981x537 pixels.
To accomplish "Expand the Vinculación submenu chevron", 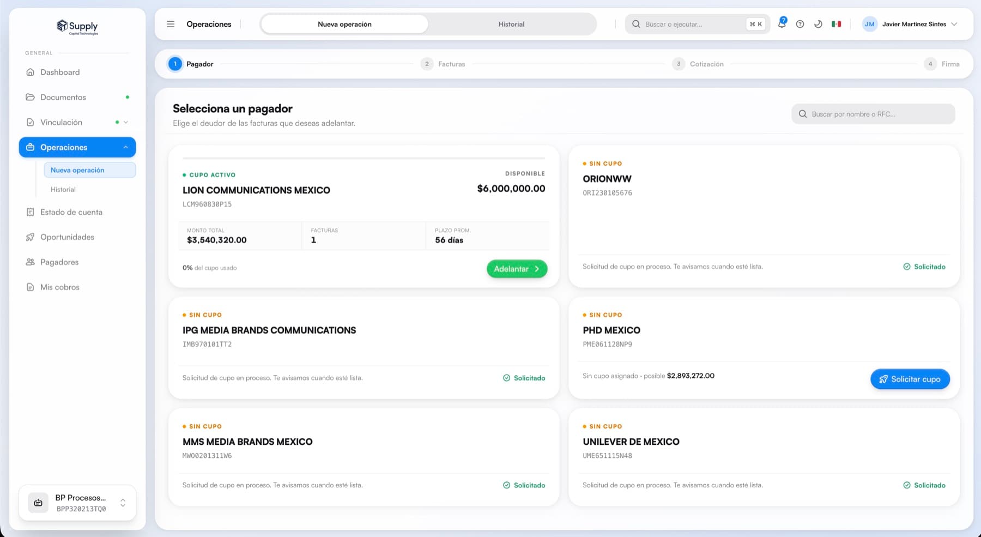I will coord(126,122).
